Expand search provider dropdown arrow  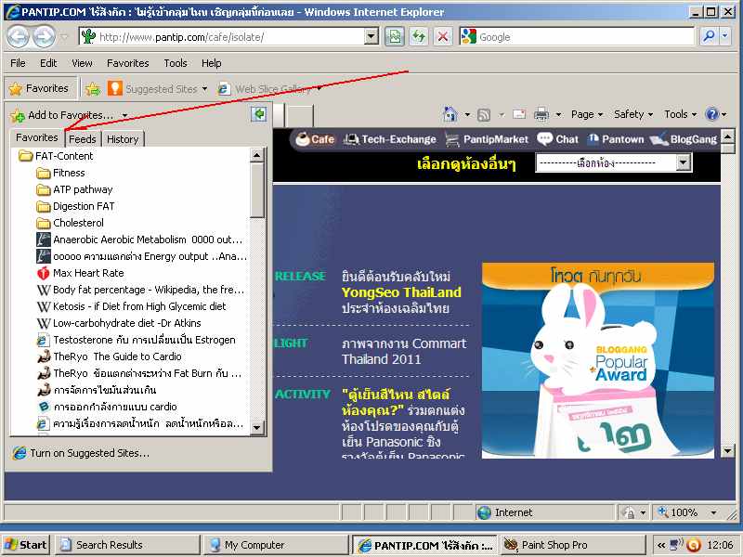pyautogui.click(x=725, y=36)
